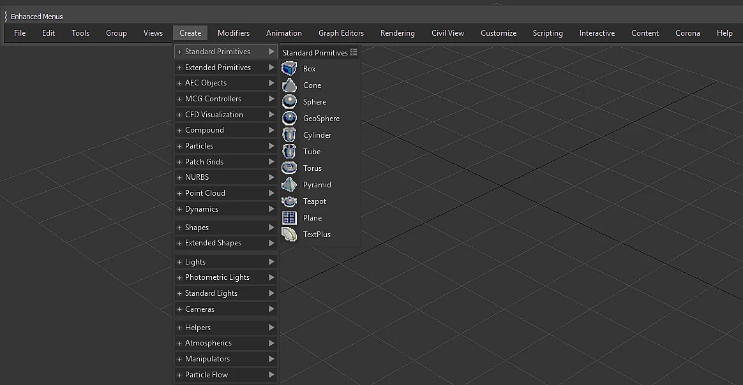Open Compound submenu arrow

[x=271, y=130]
